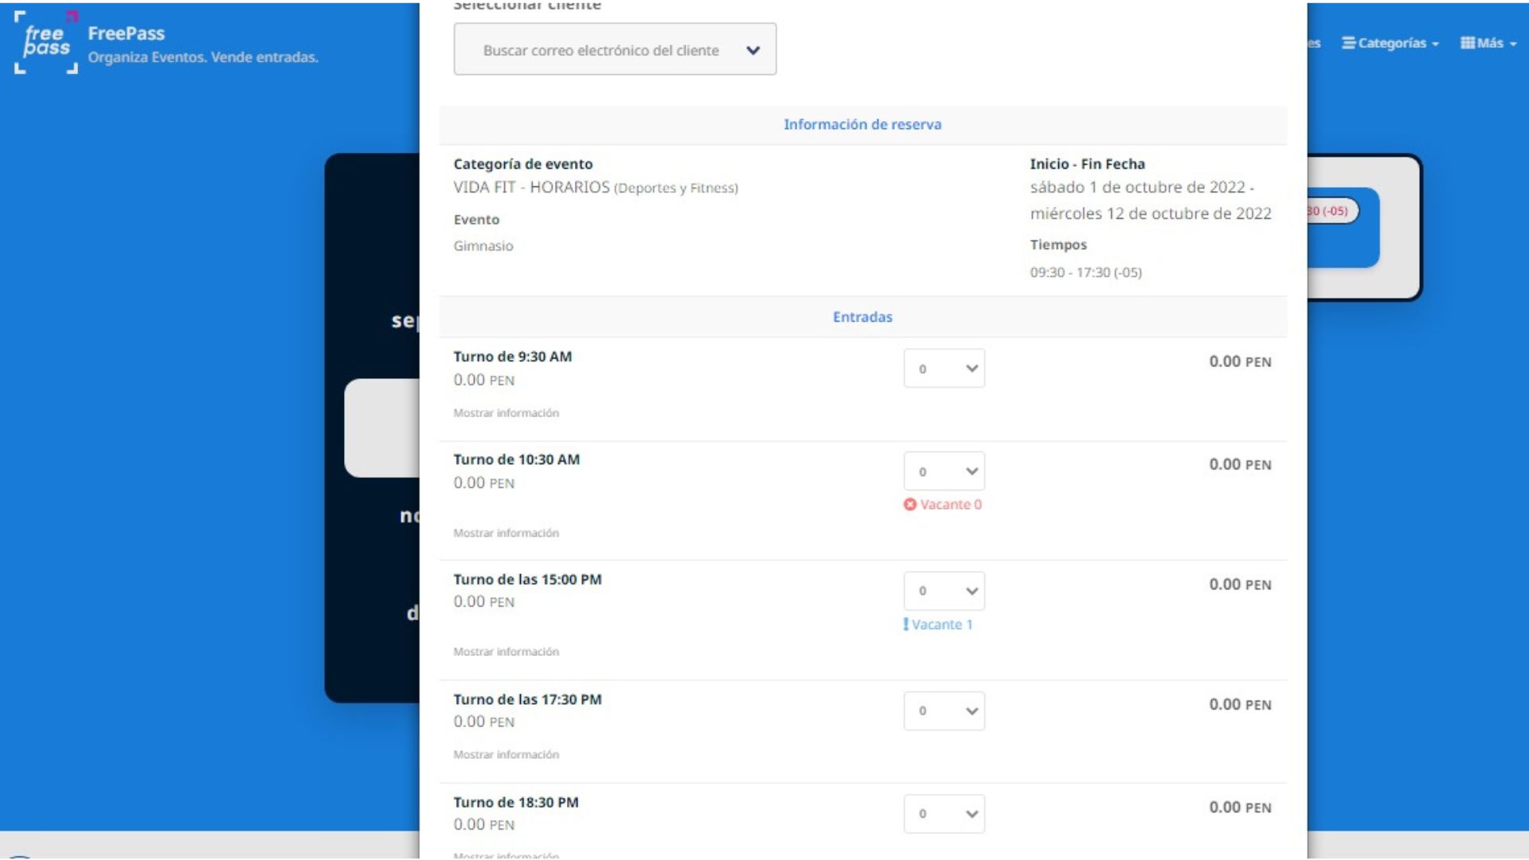The image size is (1529, 860).
Task: Click the hamburger lines icon beside Categorías
Action: point(1349,44)
